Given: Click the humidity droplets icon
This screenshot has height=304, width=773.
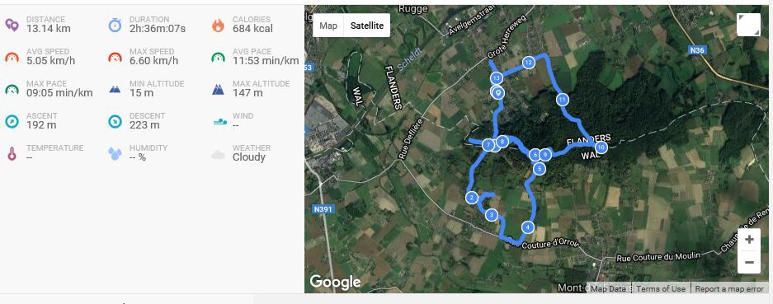Looking at the screenshot, I should point(115,154).
